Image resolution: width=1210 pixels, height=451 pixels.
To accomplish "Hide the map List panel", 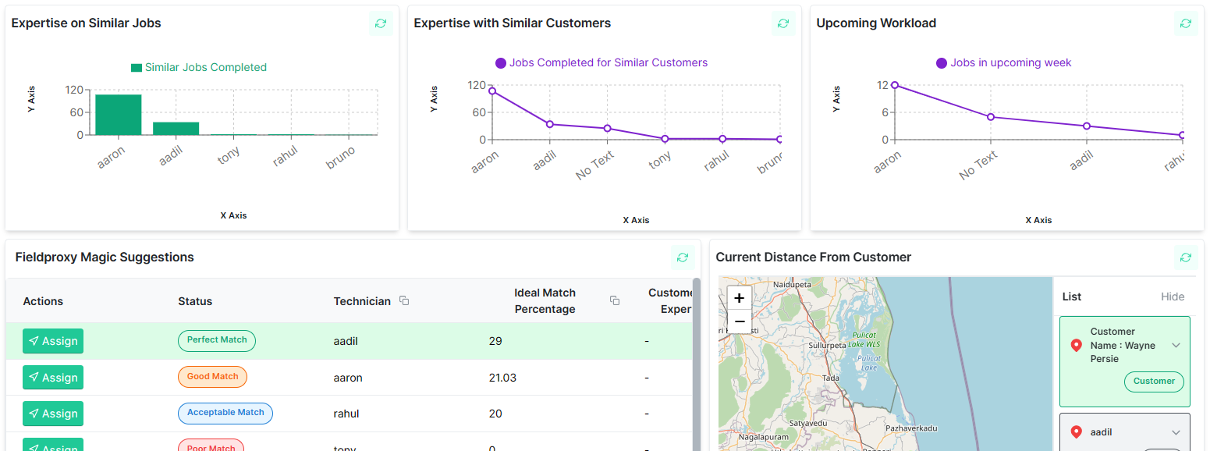I will point(1173,297).
